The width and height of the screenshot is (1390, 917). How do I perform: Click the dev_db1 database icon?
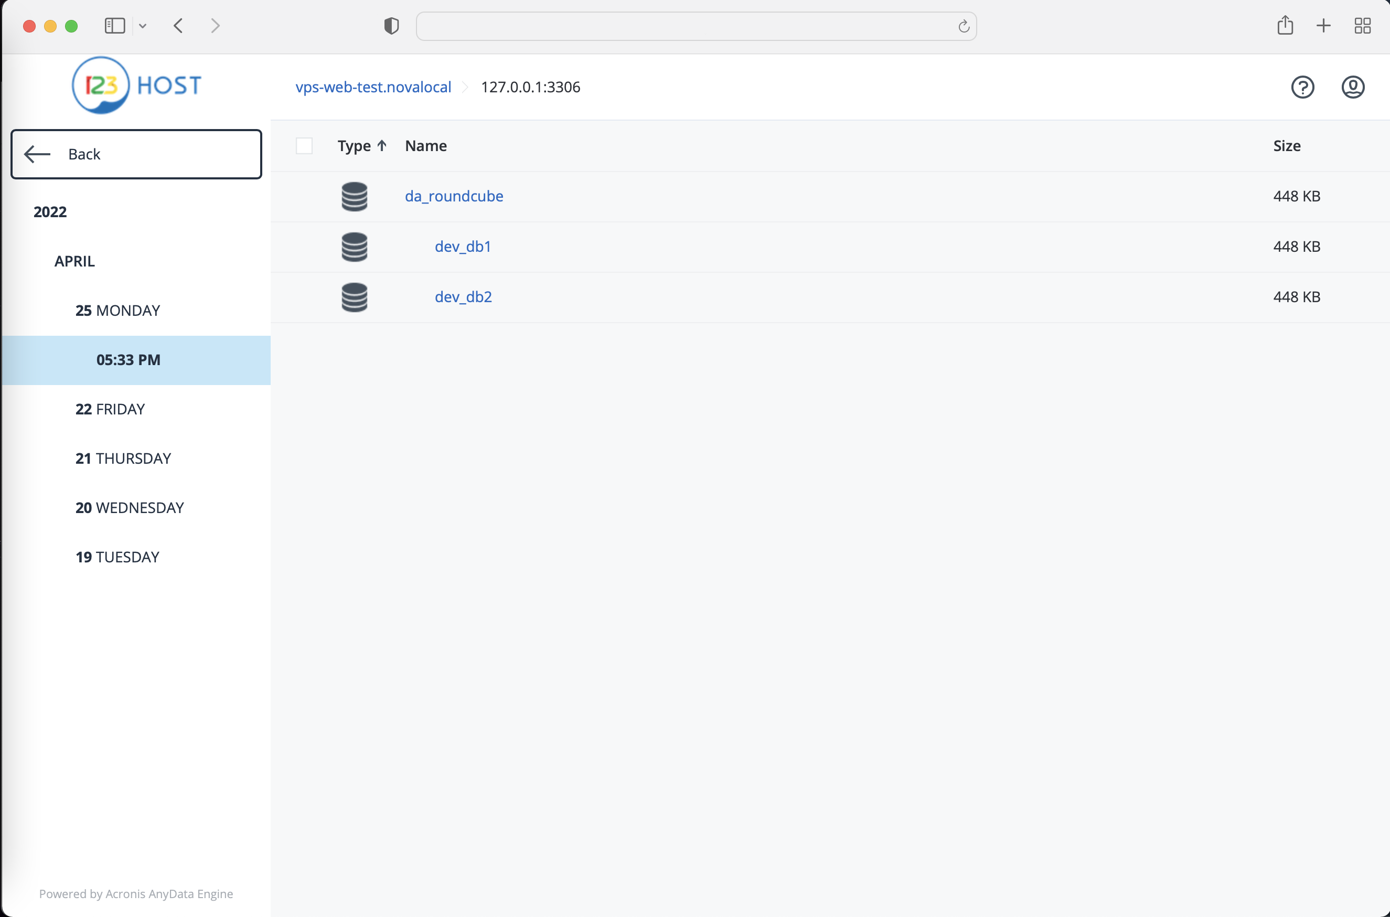[x=355, y=247]
